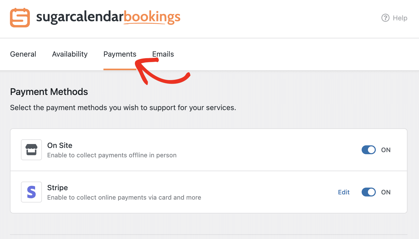419x239 pixels.
Task: Select the Emails tab
Action: tap(163, 54)
